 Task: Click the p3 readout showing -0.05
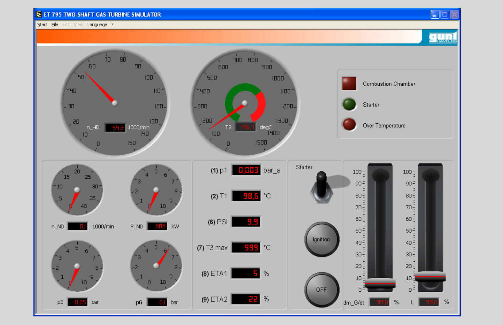point(78,302)
